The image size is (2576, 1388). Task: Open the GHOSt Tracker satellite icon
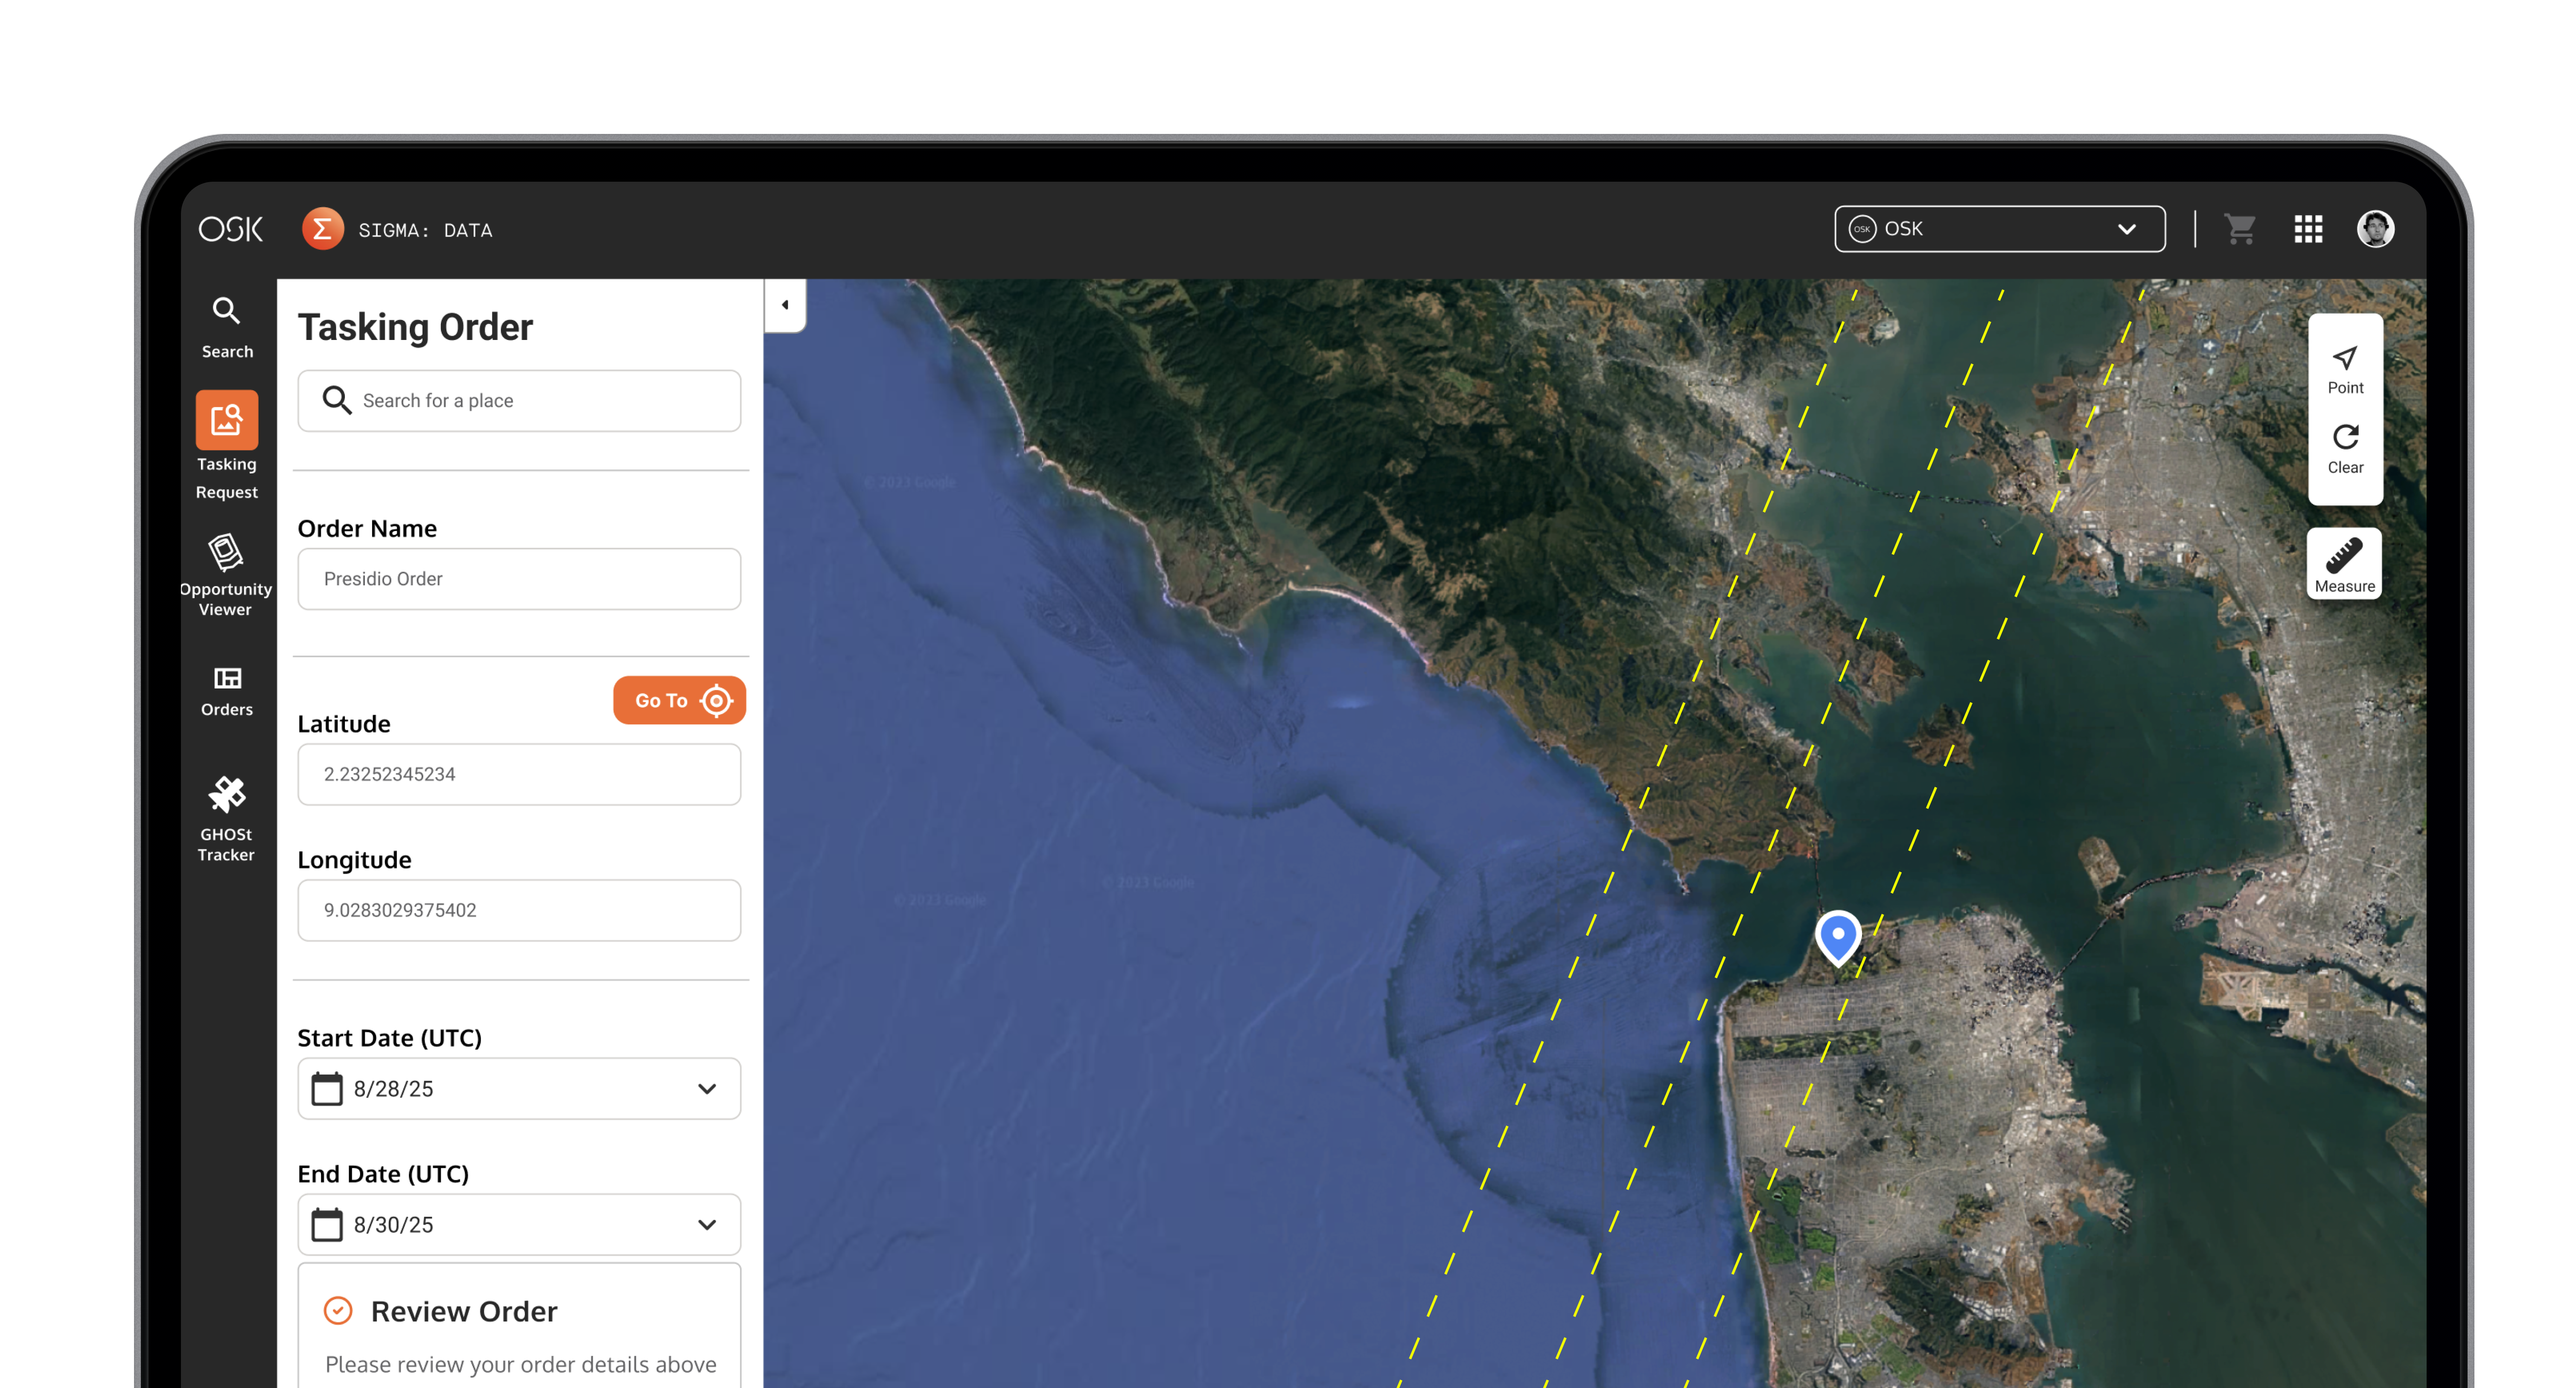point(226,796)
